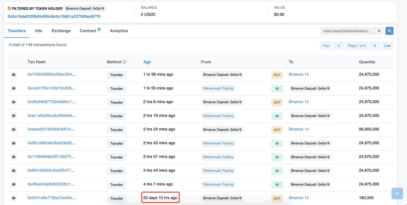Click Binance 14 in the 99,900,000 row
The image size is (407, 205).
coord(299,129)
